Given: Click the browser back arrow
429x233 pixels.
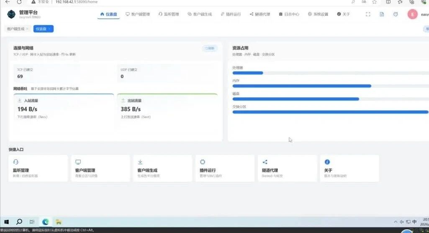Looking at the screenshot, I should 8,2.
